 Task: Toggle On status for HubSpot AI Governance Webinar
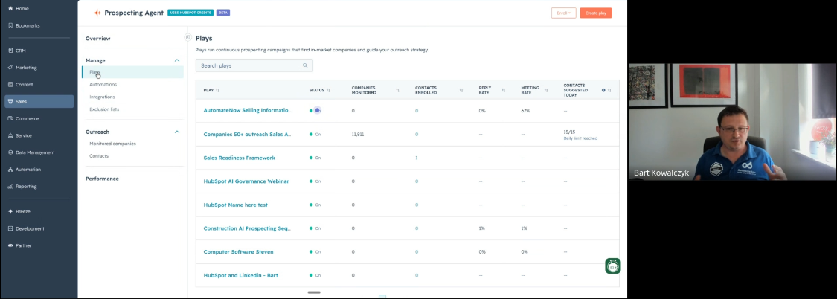(x=315, y=181)
